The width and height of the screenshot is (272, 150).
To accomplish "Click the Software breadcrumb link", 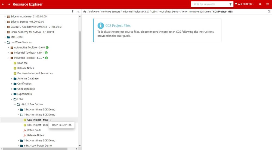I will pos(94,12).
